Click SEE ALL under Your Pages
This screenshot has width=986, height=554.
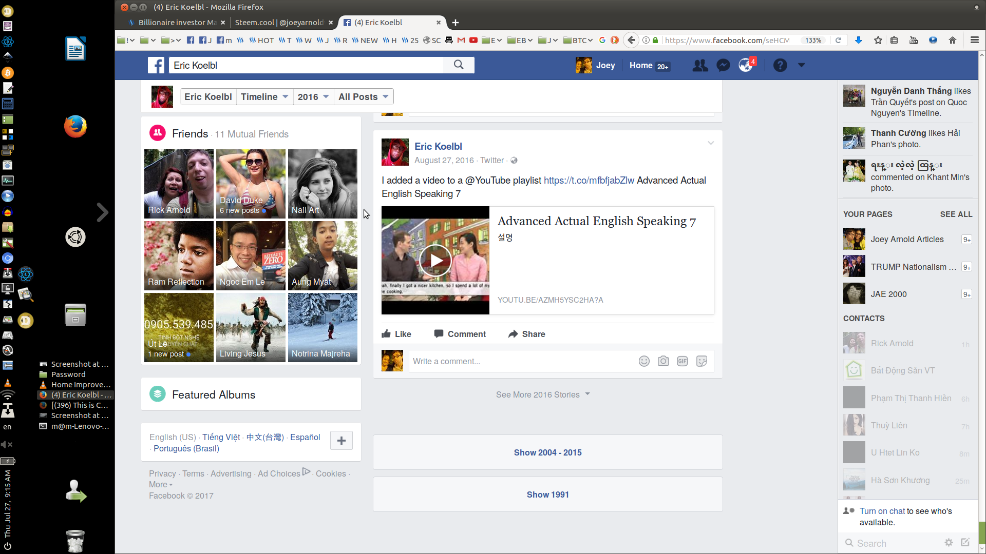pos(956,214)
